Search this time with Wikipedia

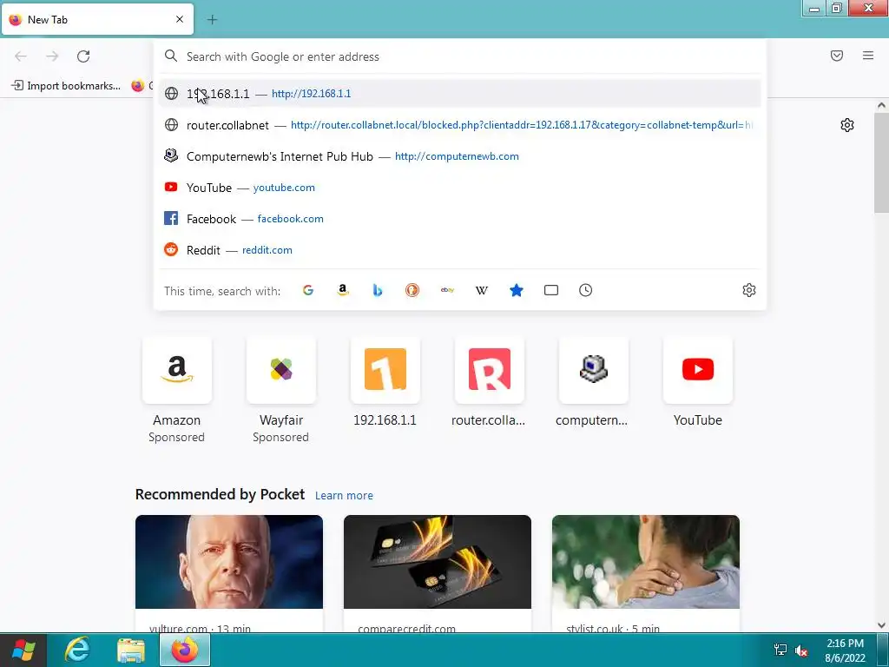[x=481, y=290]
